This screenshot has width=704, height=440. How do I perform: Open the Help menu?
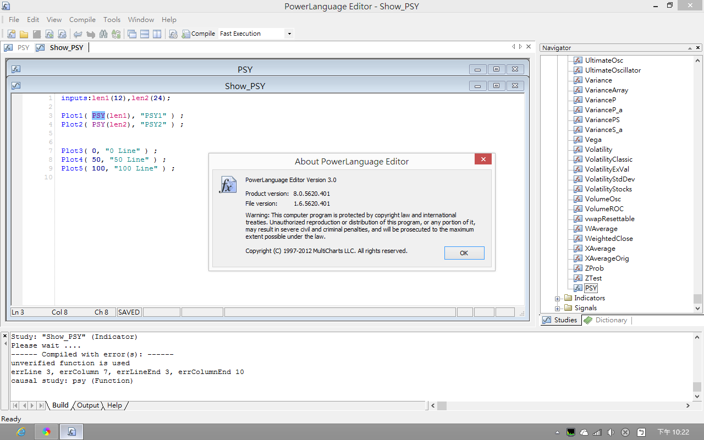coord(169,19)
